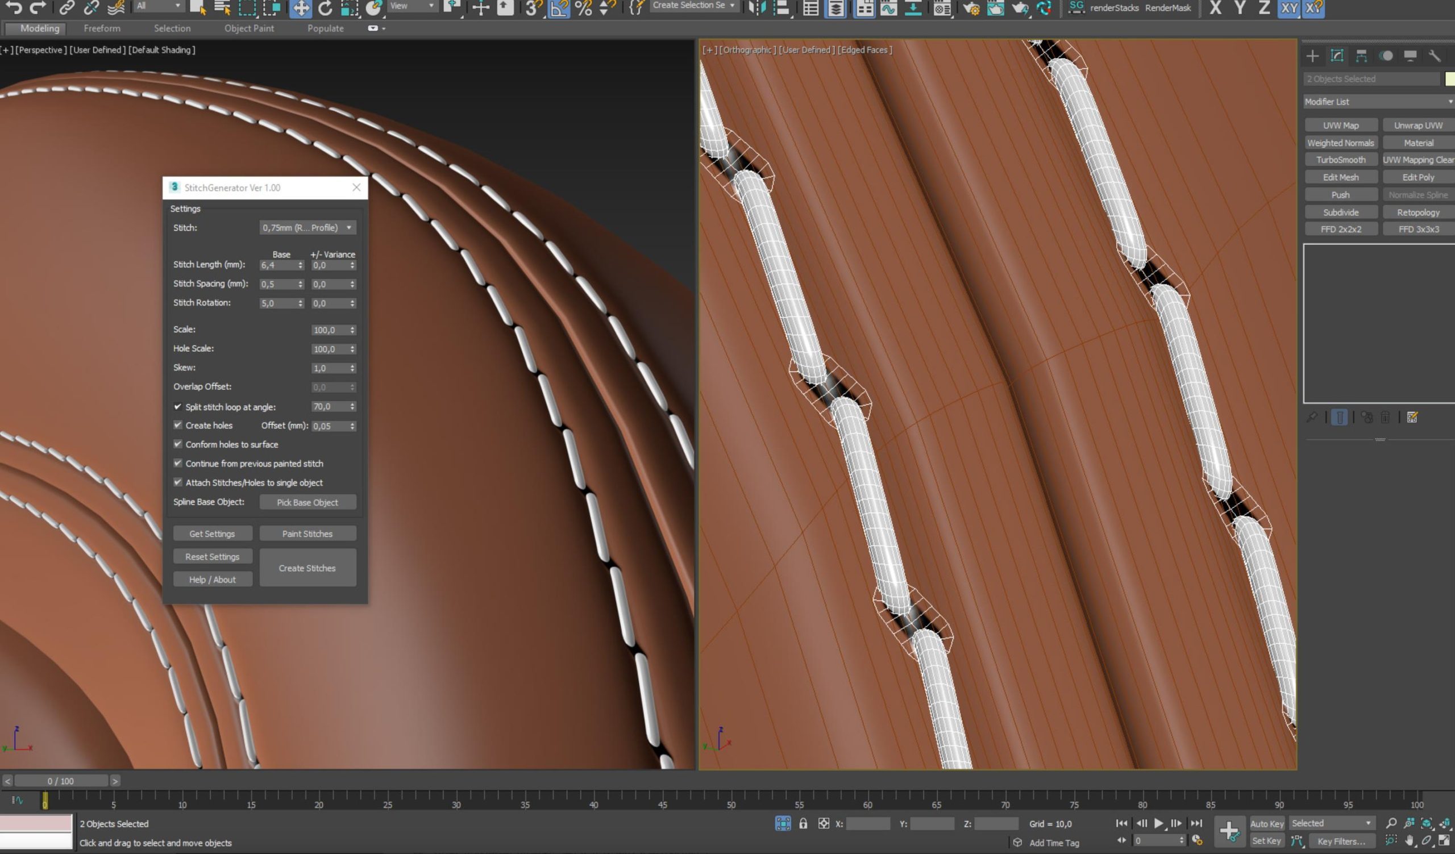Open the Mirror tool
Viewport: 1455px width, 854px height.
tap(756, 7)
